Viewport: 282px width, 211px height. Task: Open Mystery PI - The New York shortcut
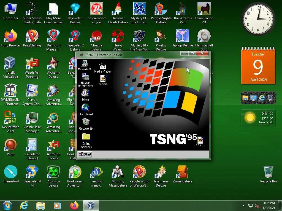139,40
